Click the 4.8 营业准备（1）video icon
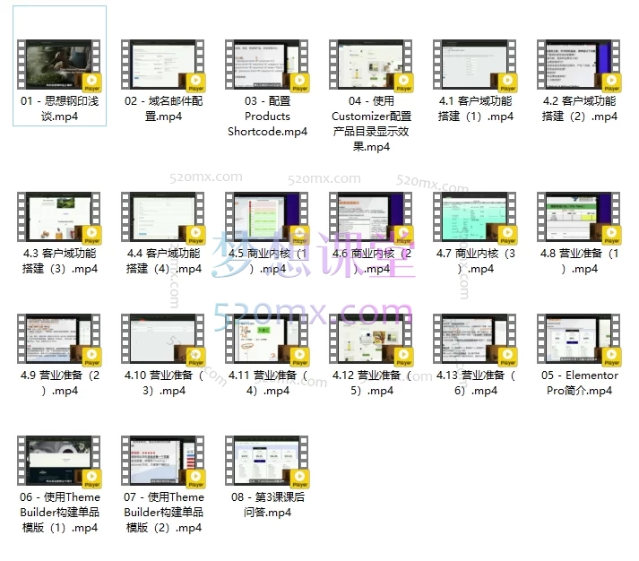639x561 pixels. tap(579, 218)
